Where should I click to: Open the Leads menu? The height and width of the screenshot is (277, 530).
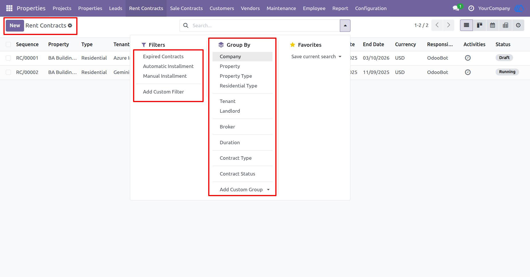pyautogui.click(x=116, y=8)
